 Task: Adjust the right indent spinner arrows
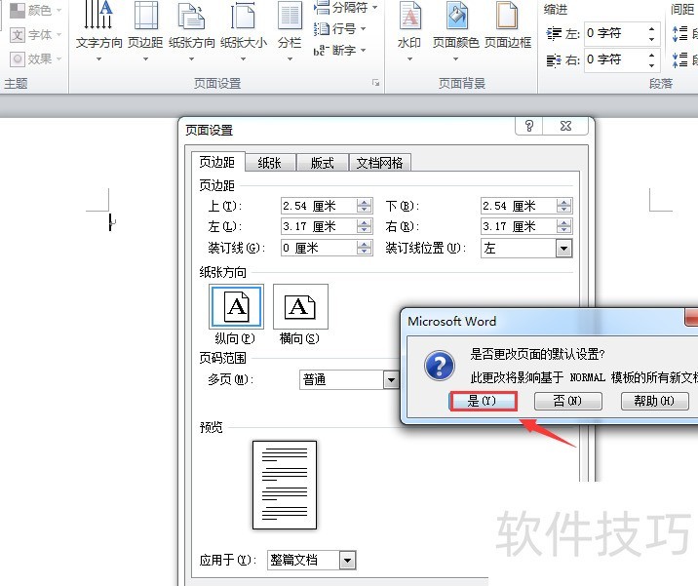(x=652, y=59)
